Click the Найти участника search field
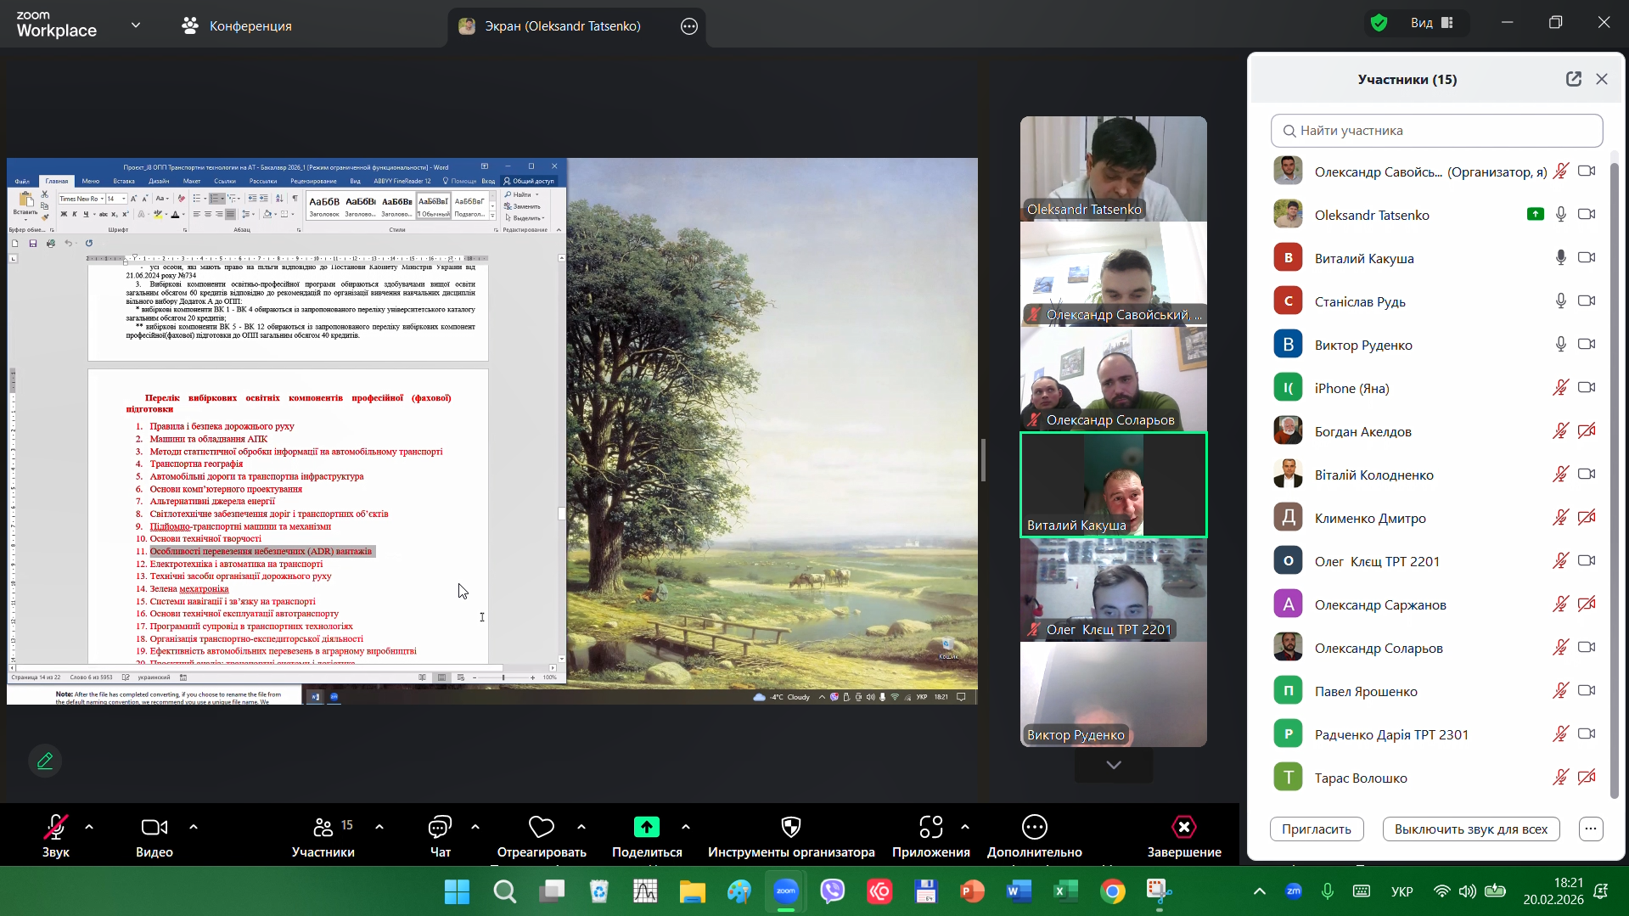Image resolution: width=1629 pixels, height=916 pixels. (x=1436, y=131)
